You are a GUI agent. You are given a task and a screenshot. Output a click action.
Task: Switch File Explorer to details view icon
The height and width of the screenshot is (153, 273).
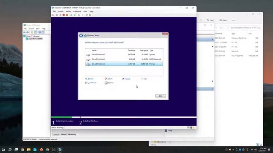pyautogui.click(x=258, y=144)
